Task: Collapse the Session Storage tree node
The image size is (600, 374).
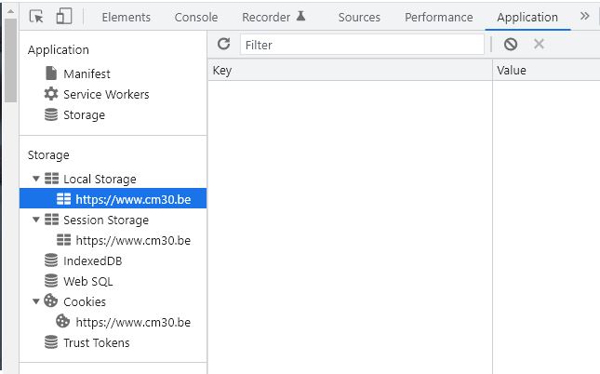Action: tap(36, 220)
